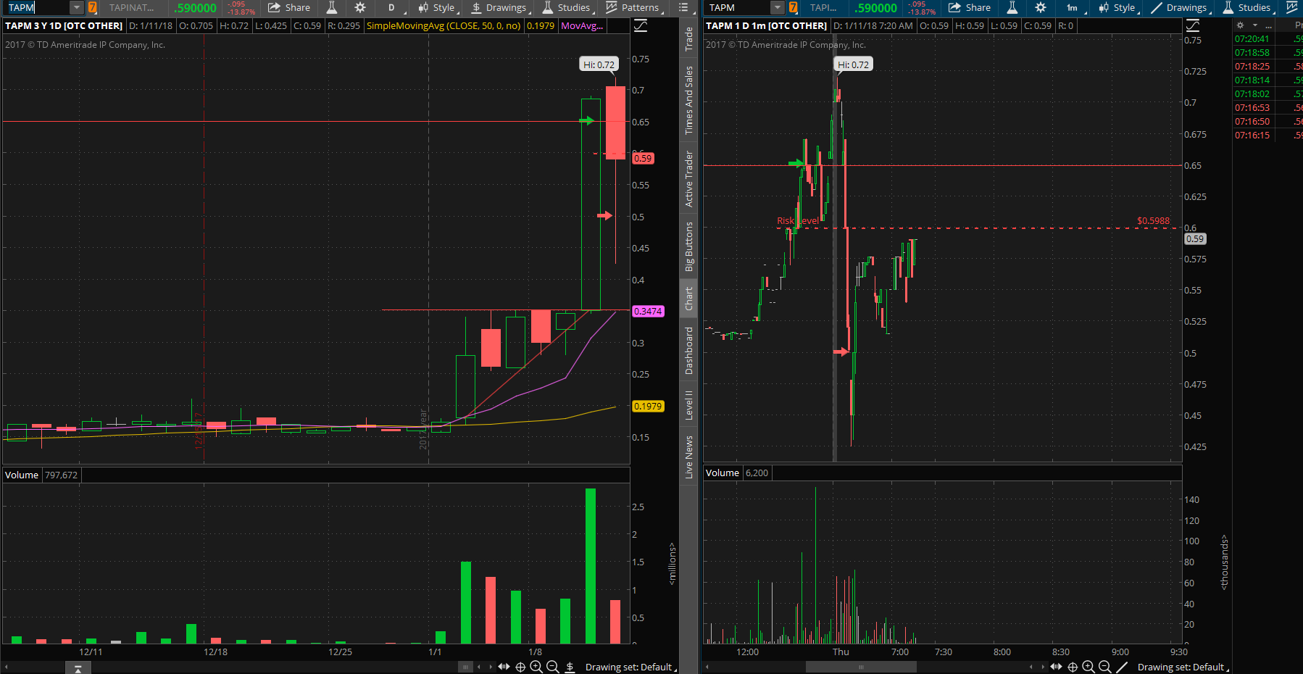The image size is (1303, 674).
Task: Click the SimpleMovingAvg study label in left chart
Action: 444,25
